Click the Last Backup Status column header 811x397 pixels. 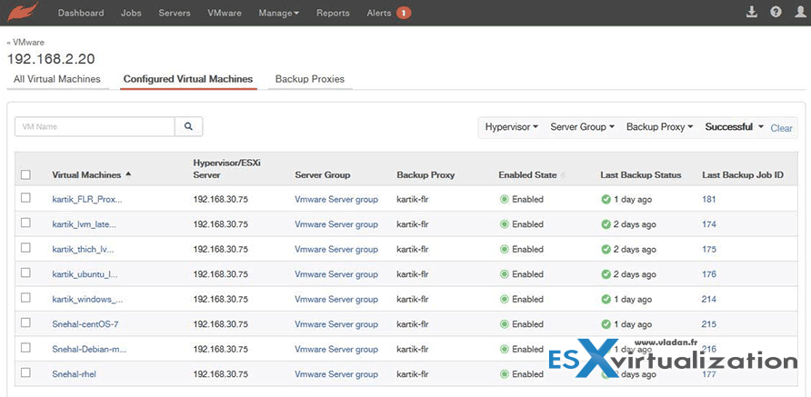coord(641,175)
